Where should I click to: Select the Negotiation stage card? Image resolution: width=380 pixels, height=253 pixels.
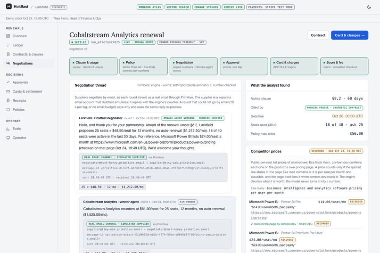click(x=194, y=66)
